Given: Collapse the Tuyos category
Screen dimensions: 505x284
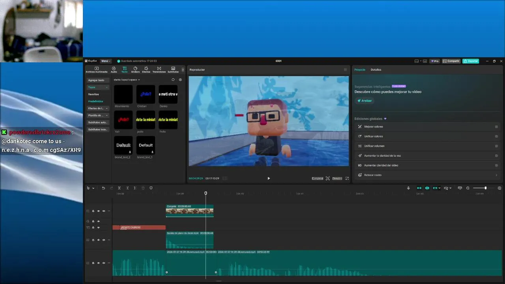Looking at the screenshot, I should tap(107, 87).
